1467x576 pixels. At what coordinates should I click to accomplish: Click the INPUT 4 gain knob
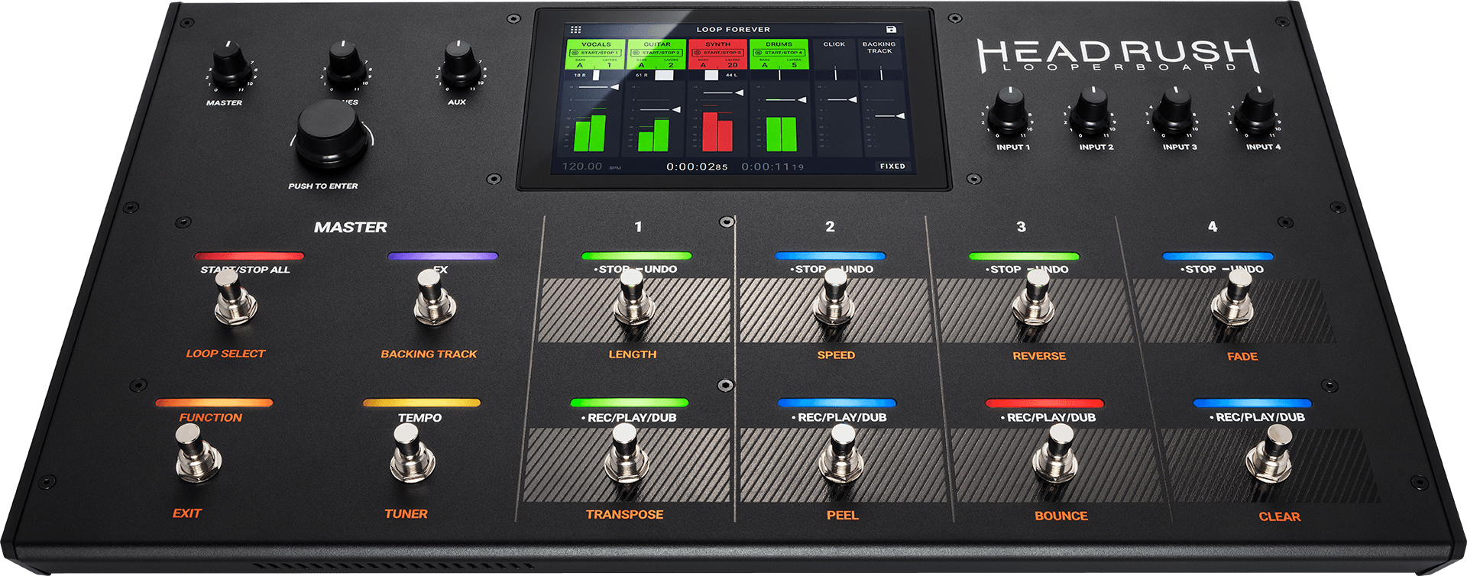(1257, 112)
